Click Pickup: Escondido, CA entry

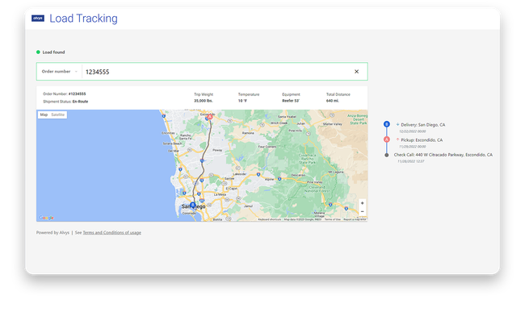coord(422,140)
